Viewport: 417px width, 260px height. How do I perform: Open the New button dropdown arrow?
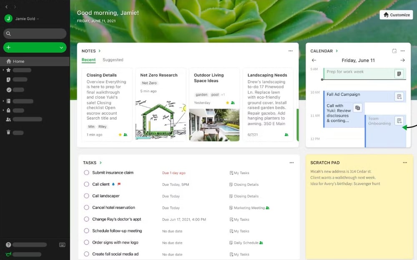pos(61,47)
